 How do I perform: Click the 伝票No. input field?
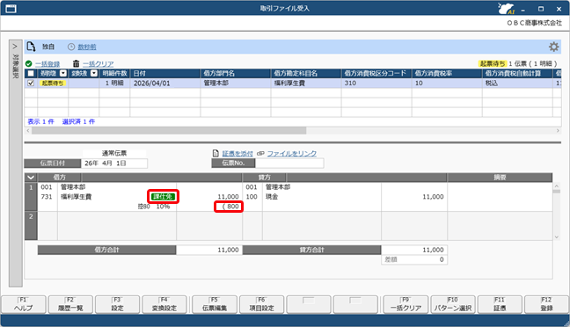289,163
